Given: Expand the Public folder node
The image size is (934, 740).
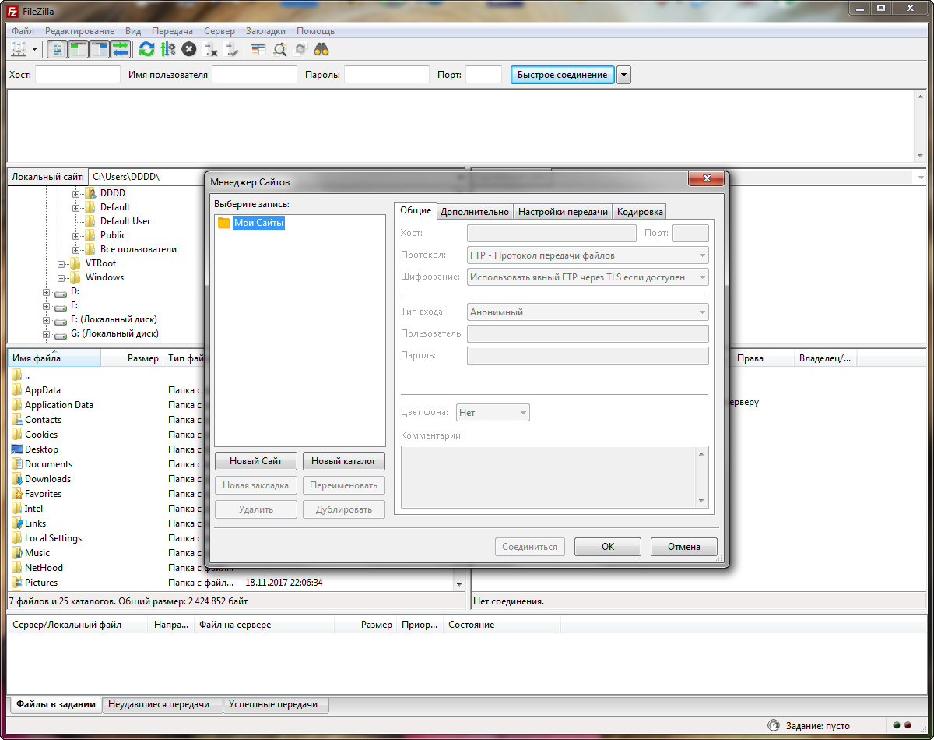Looking at the screenshot, I should tap(76, 235).
